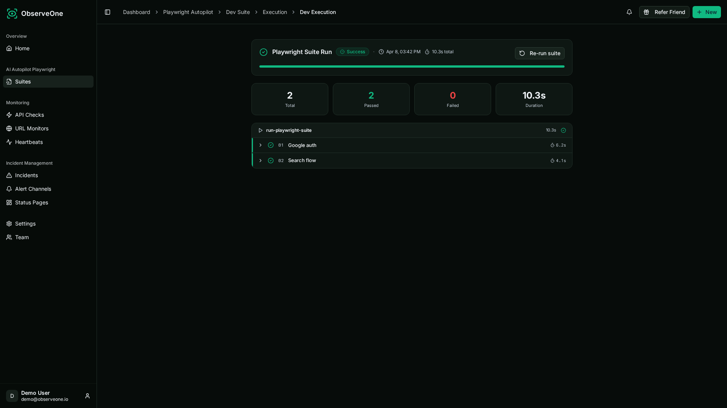Click the Incidents warning triangle icon
Screen dimensions: 727x408
9,175
